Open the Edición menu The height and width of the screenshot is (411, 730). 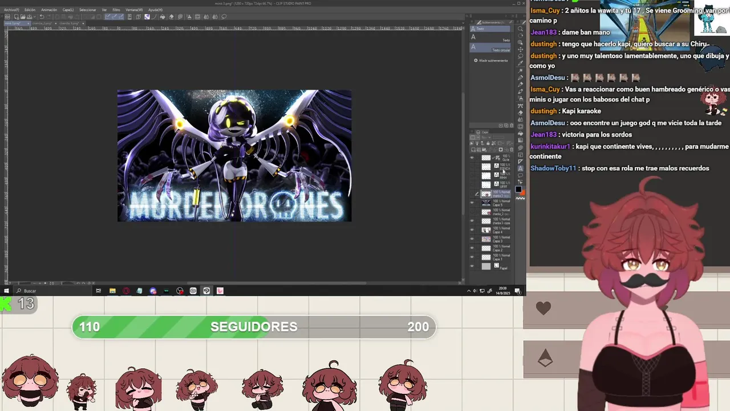coord(30,10)
